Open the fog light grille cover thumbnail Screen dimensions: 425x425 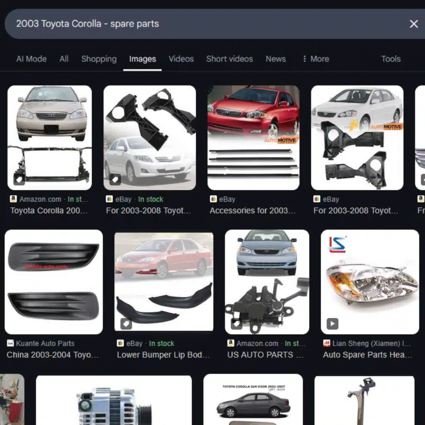(x=54, y=282)
